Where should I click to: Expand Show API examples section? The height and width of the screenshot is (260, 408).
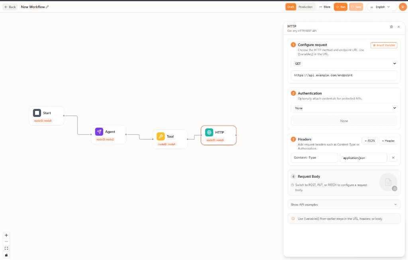point(344,204)
